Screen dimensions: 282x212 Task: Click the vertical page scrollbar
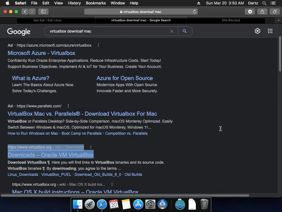click(x=280, y=54)
